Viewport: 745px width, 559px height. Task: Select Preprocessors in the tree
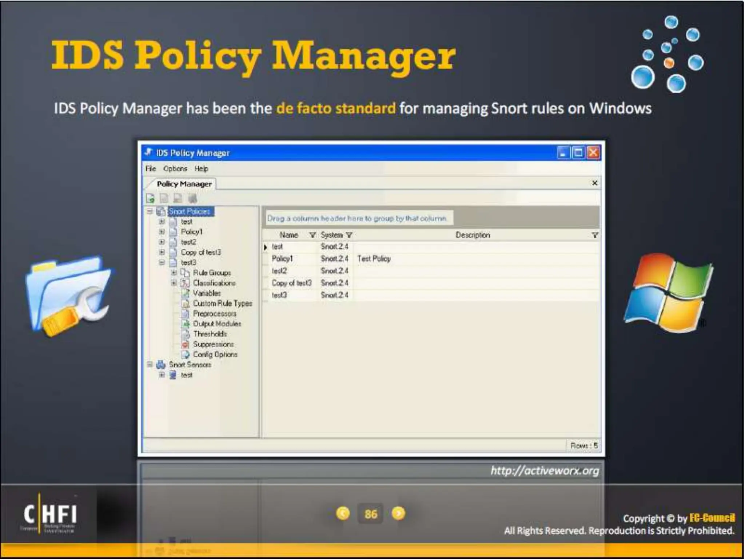coord(214,314)
